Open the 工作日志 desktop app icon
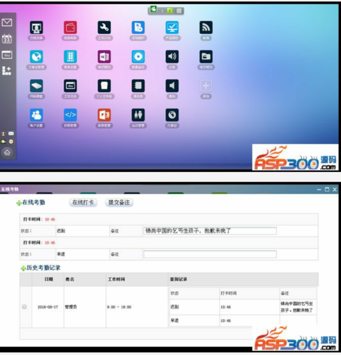The height and width of the screenshot is (355, 341). click(70, 86)
